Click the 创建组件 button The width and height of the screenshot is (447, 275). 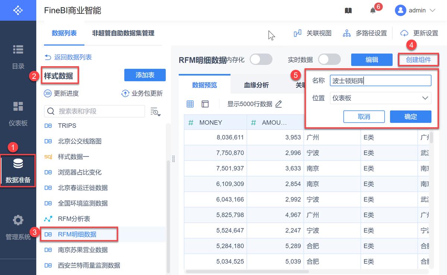(418, 60)
